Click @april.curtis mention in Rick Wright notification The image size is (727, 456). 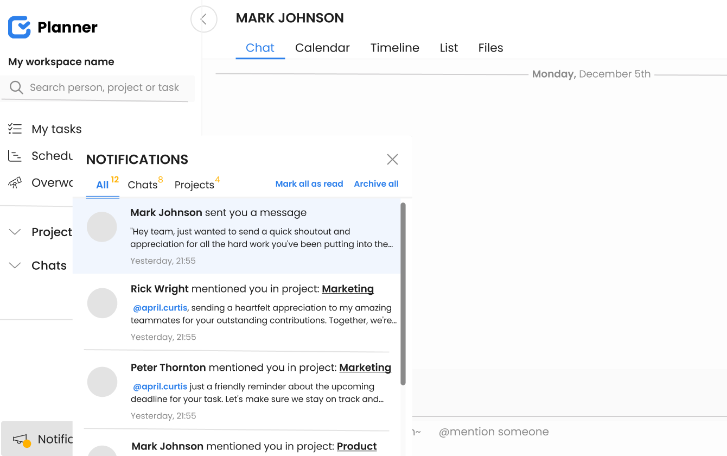click(x=160, y=308)
